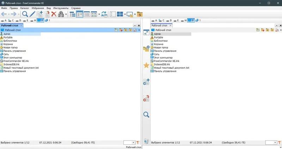Click the swap panels icon in middle bar

click(146, 32)
